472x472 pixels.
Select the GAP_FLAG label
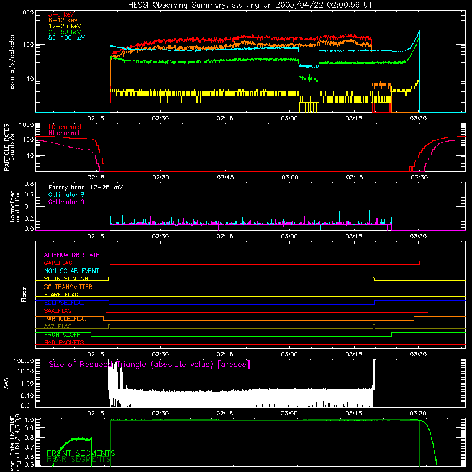click(x=58, y=263)
